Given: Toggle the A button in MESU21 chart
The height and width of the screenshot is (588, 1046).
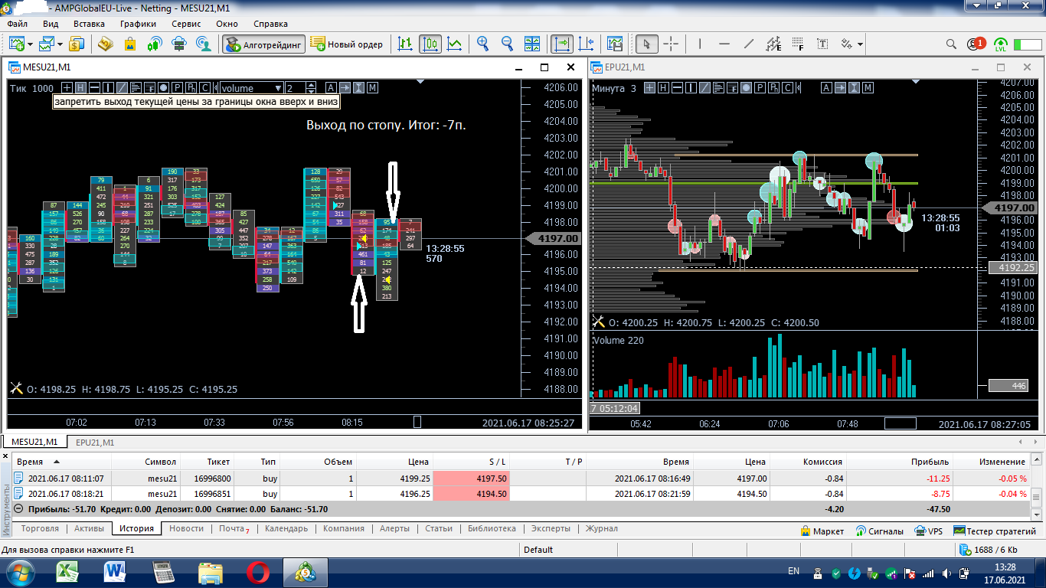Looking at the screenshot, I should (x=331, y=88).
